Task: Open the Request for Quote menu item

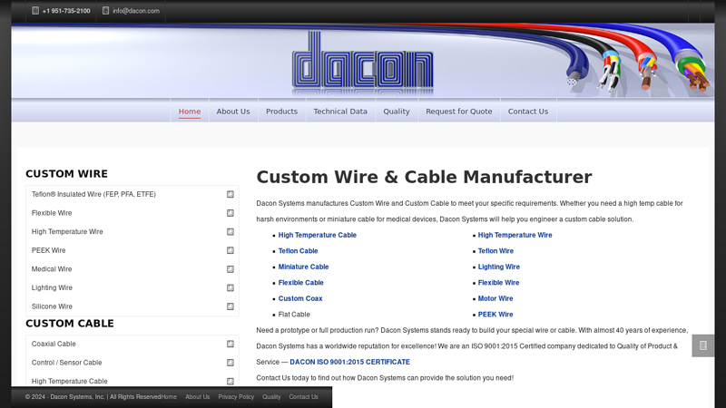Action: click(x=459, y=112)
